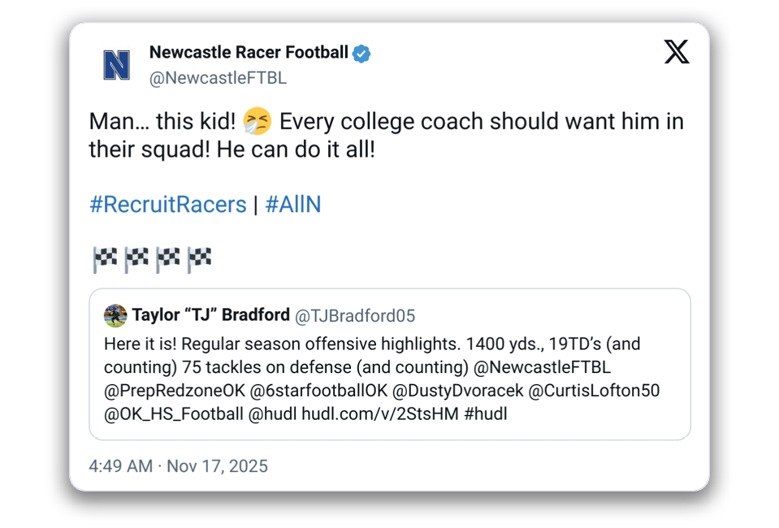
Task: Open the #RecruitRacers hashtag
Action: coord(167,205)
